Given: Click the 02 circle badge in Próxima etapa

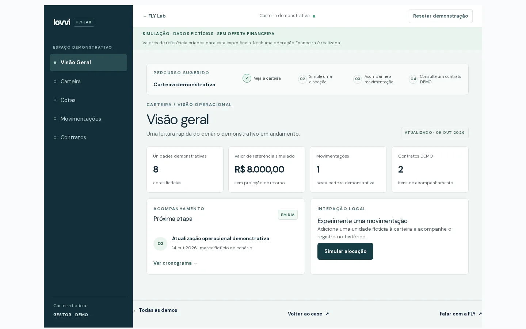Looking at the screenshot, I should [160, 243].
